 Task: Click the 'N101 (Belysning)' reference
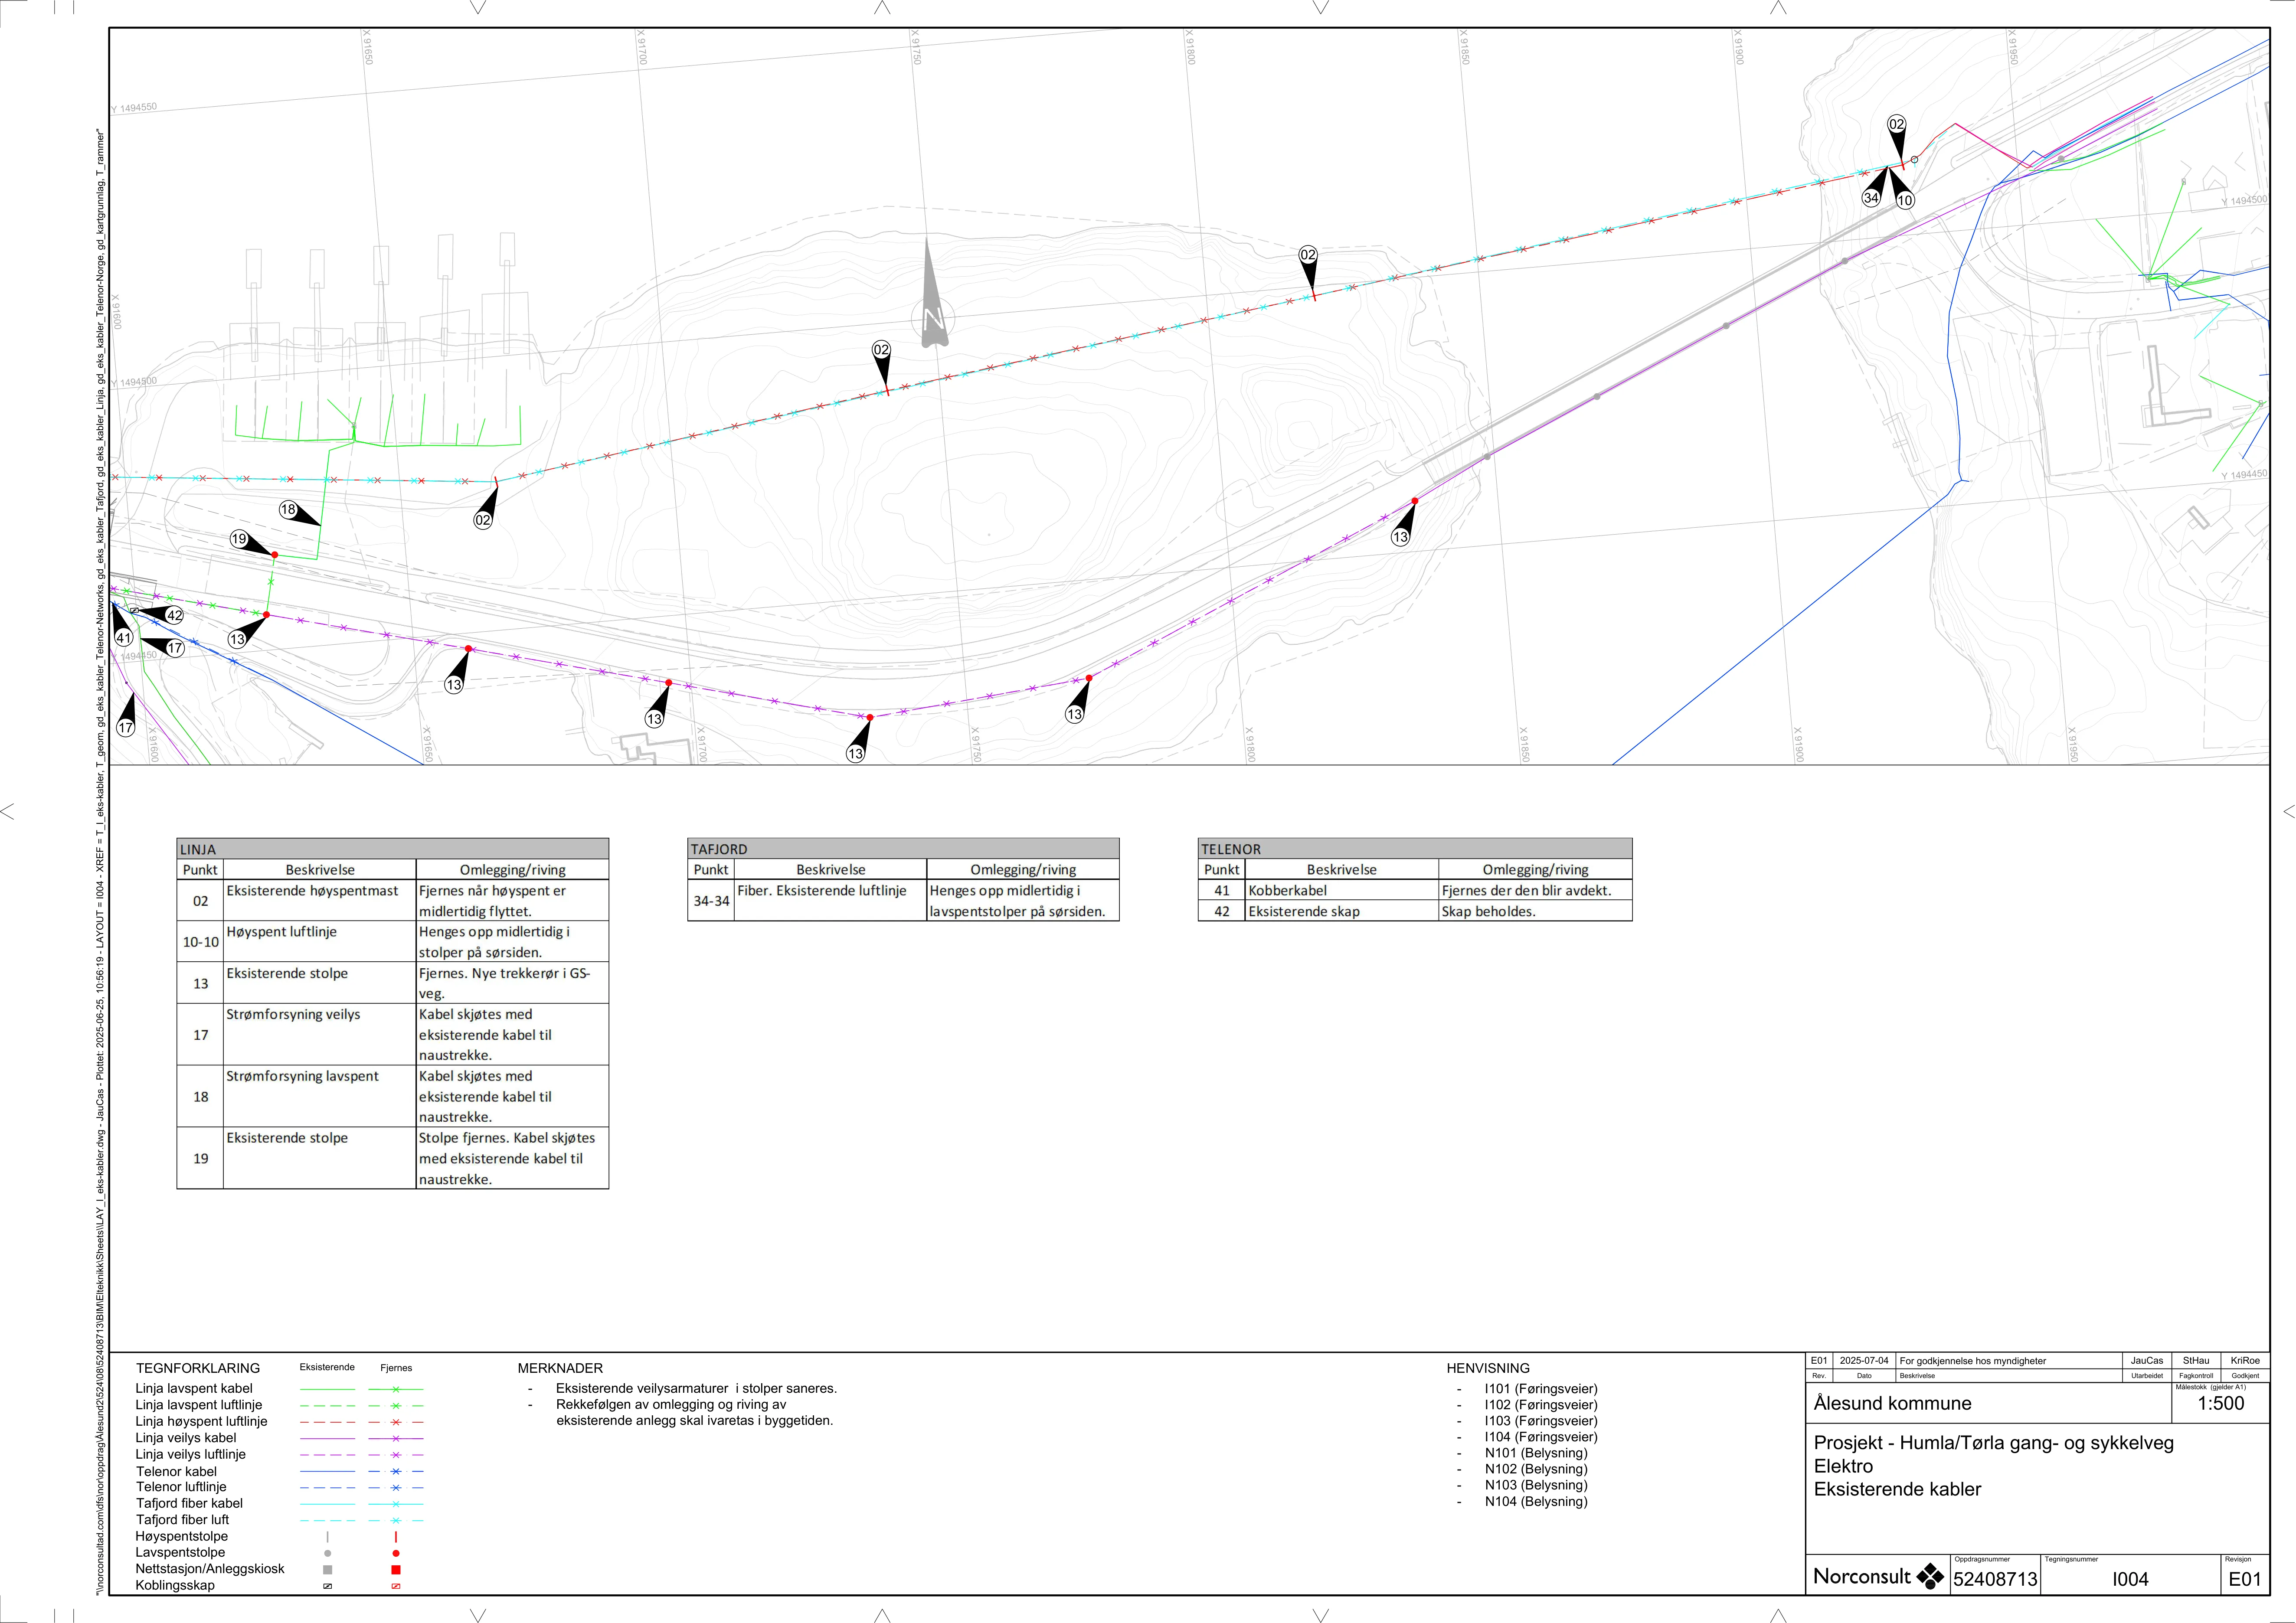coord(1536,1453)
